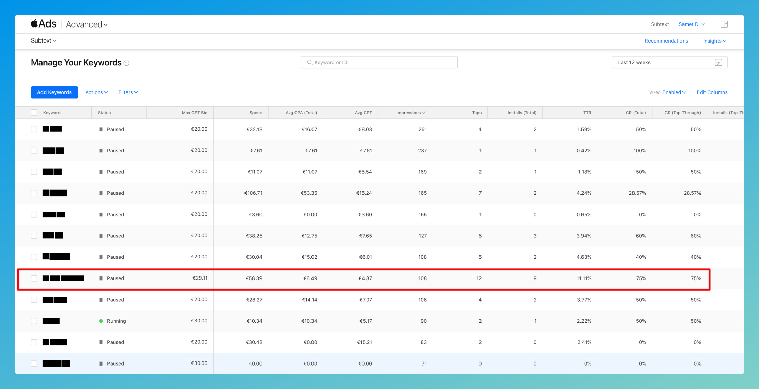Check the row with 237 impressions

(34, 150)
